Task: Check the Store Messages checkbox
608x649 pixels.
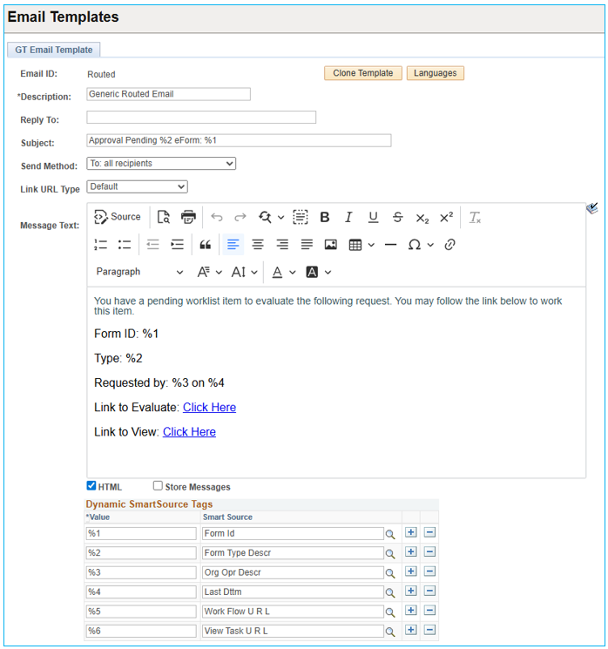Action: [158, 485]
